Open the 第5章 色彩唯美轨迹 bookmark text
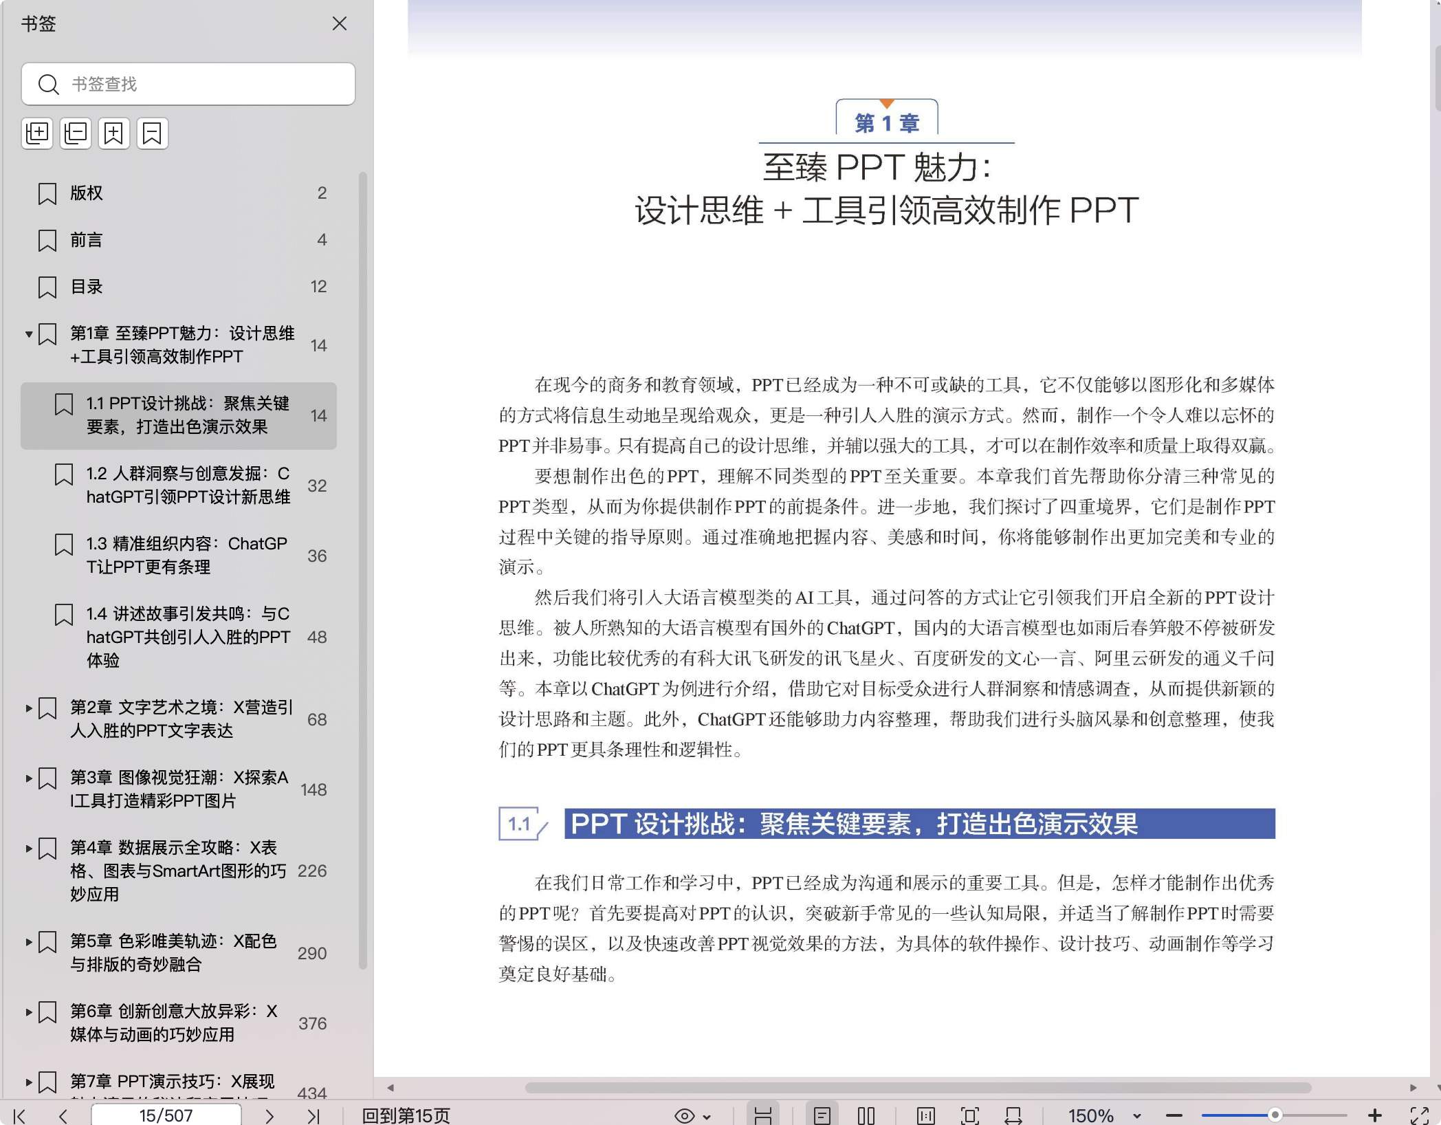 [x=173, y=953]
